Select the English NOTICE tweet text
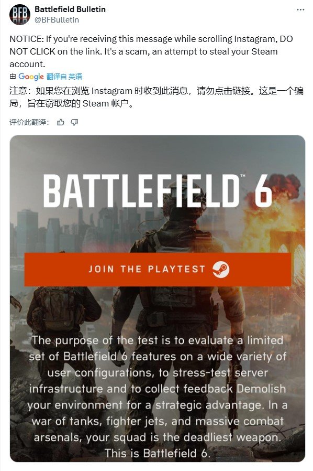The width and height of the screenshot is (313, 471). click(x=151, y=51)
